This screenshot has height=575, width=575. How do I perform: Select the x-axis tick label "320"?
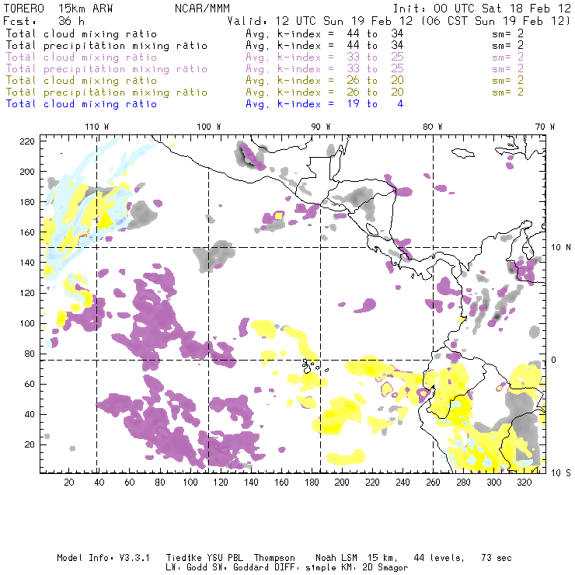524,483
